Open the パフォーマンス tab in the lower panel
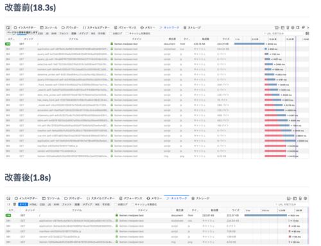 point(130,199)
